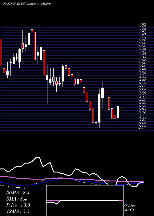154x216 pixels.
Task: Click the 5MA : 3.4 reading
Action: pyautogui.click(x=17, y=199)
